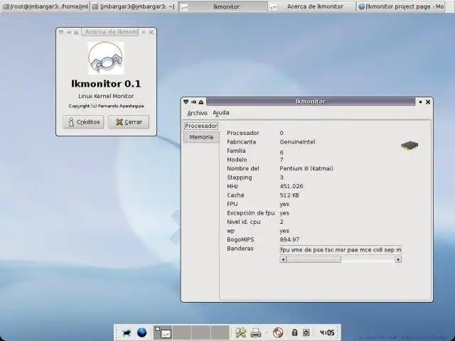Select the first workspace in the pager
Screen dimensions: 455x341
(x=163, y=332)
